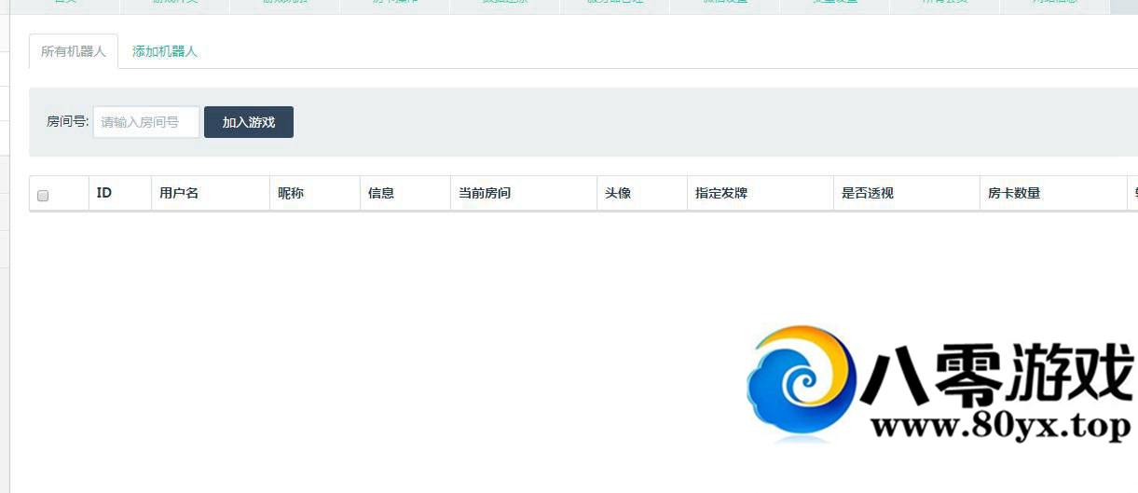Click the leftmost cut-off top navigation tab
This screenshot has height=493, width=1138.
[65, 5]
